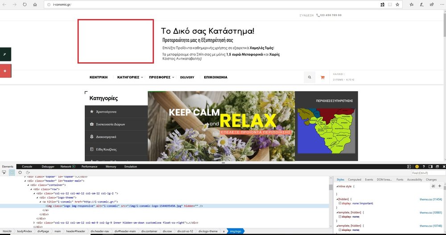Click the website search magnifier icon
Viewport: 446px width, 235px height.
(310, 77)
